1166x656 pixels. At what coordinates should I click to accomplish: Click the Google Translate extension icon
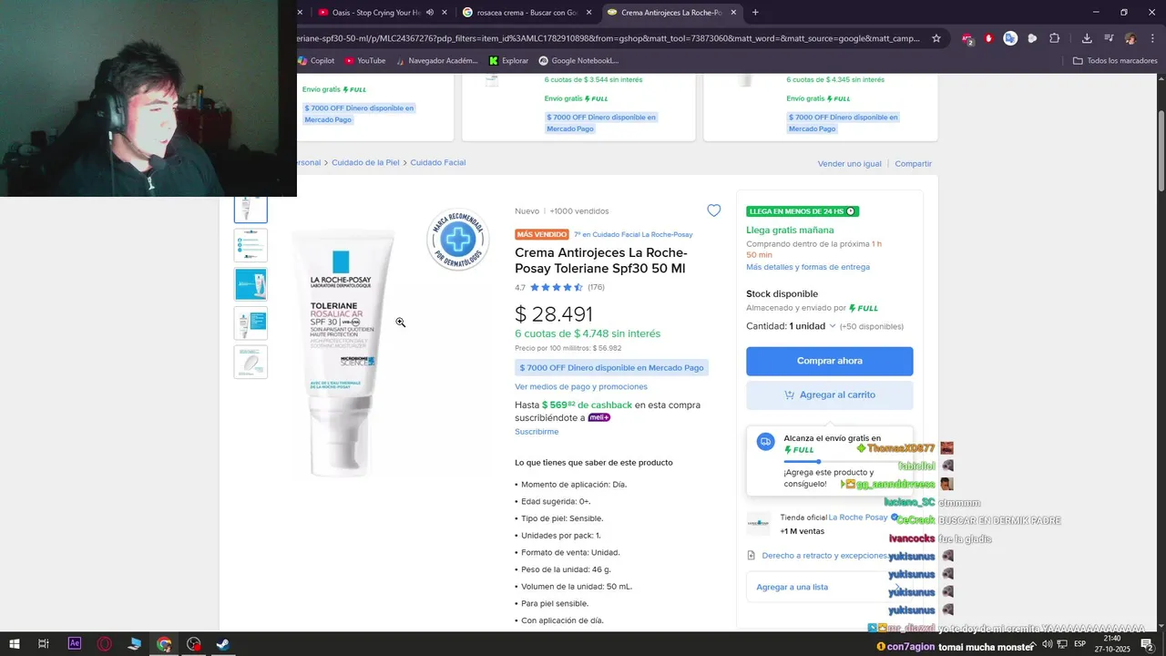click(x=1010, y=38)
